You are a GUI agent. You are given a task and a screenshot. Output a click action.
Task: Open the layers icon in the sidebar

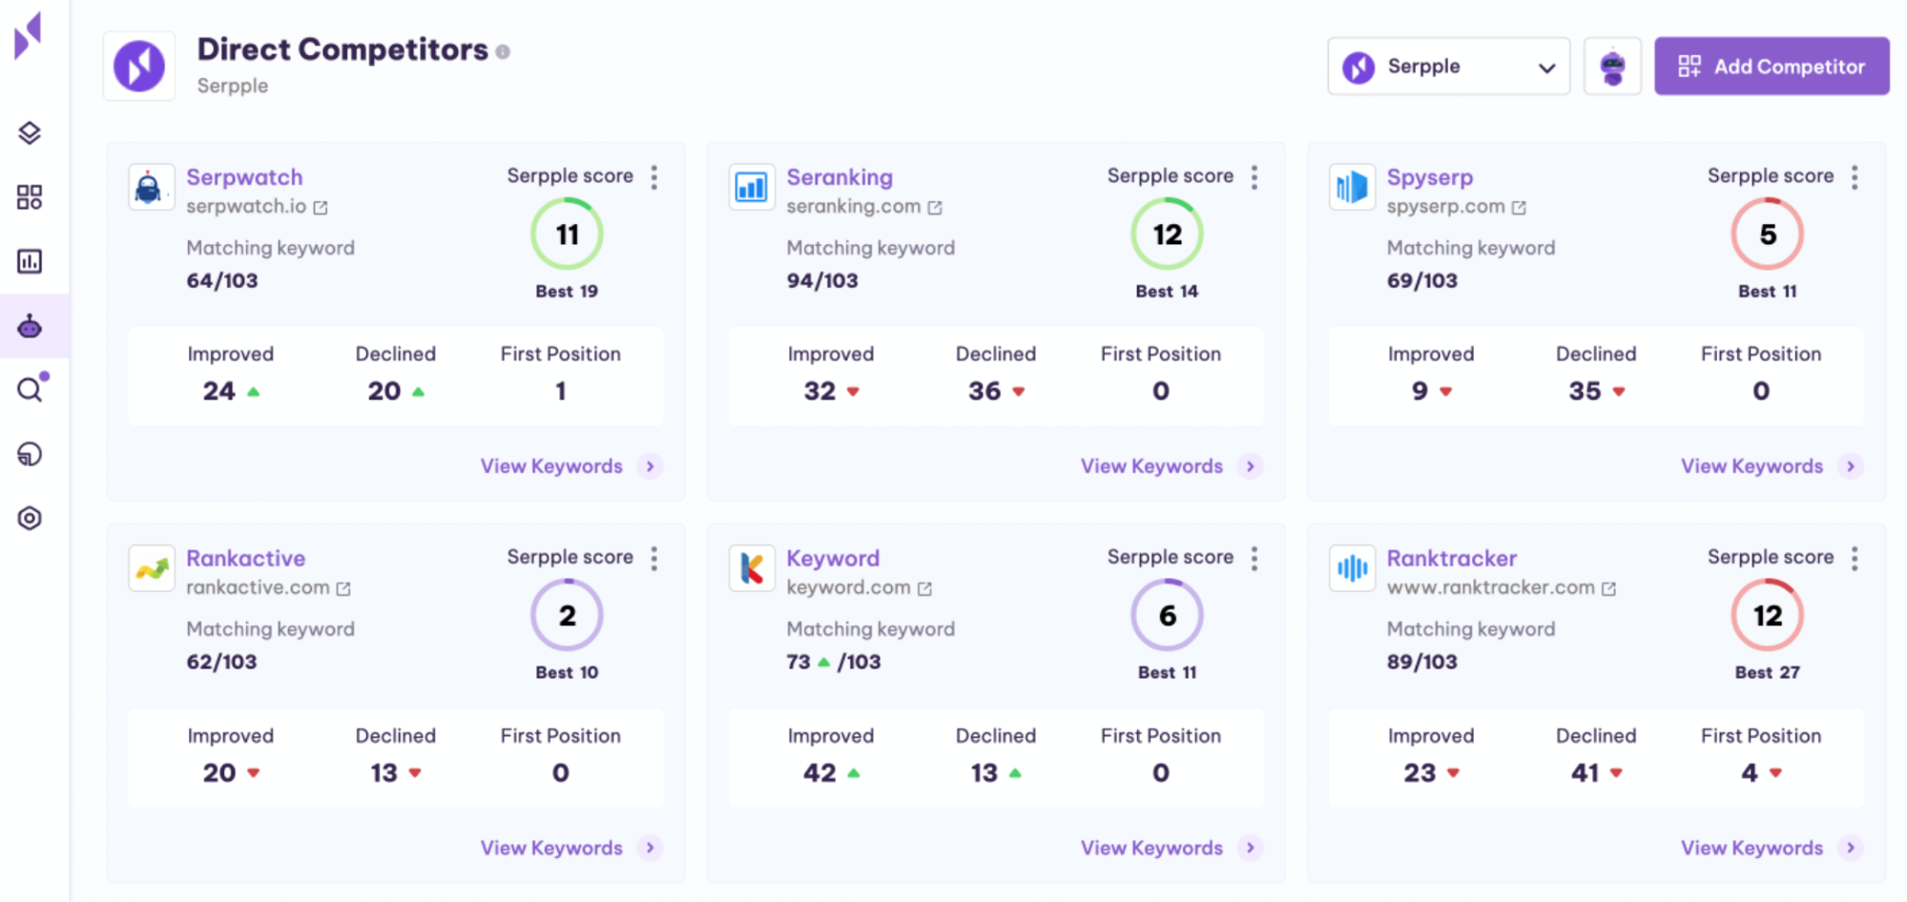30,133
